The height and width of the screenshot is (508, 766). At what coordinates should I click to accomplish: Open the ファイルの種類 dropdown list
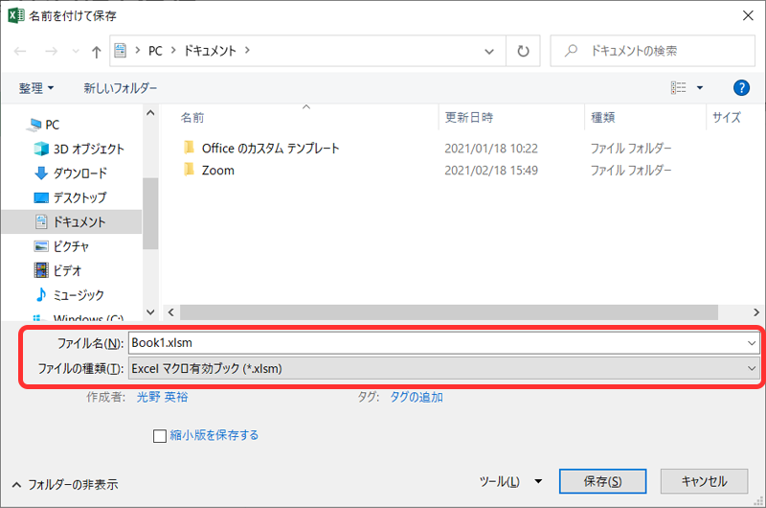click(443, 368)
